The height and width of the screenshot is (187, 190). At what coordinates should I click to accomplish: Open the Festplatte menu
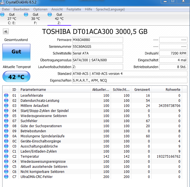point(74,9)
